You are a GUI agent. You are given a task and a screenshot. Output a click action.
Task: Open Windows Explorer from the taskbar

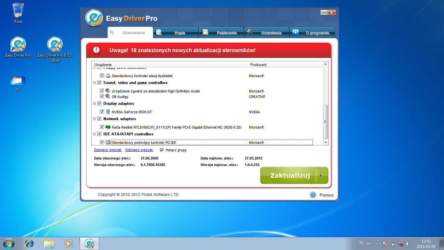(49, 243)
